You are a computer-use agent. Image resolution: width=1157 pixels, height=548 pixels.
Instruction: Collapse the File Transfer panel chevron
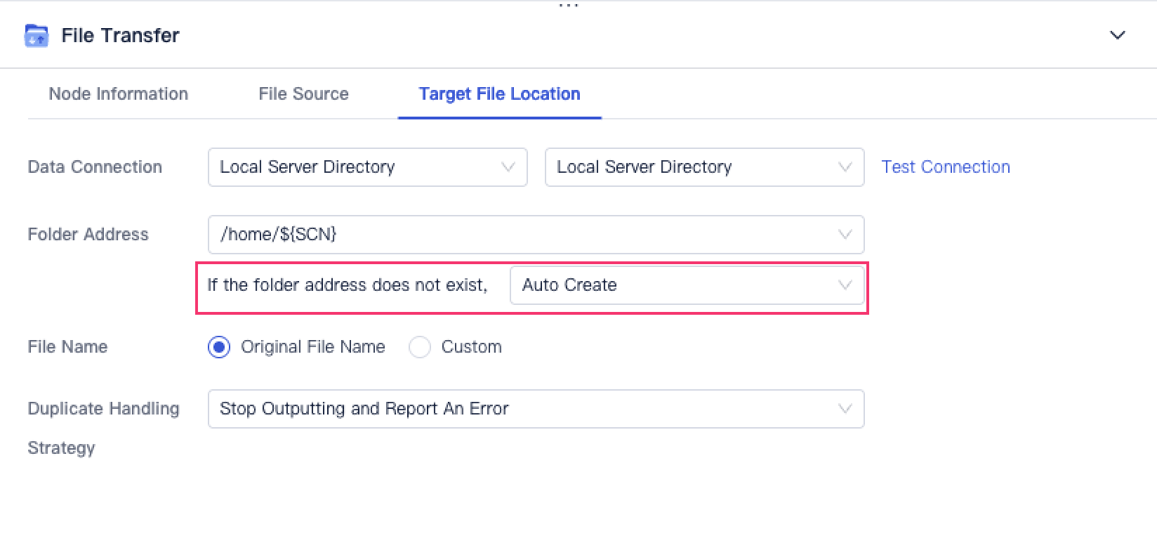click(1117, 35)
